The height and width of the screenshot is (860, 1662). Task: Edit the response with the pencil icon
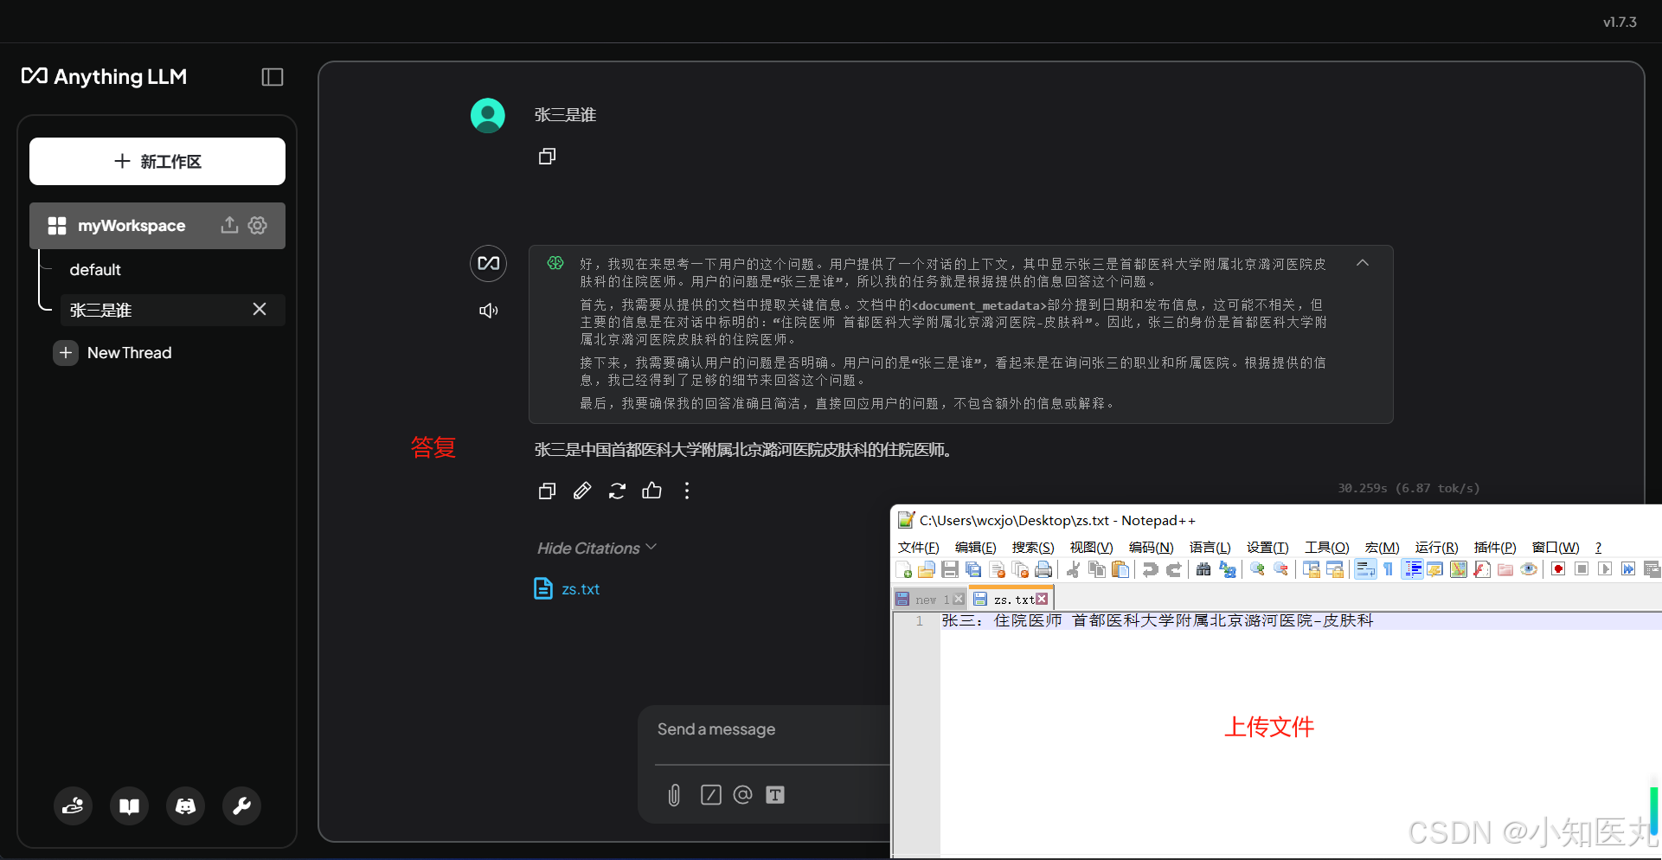click(581, 491)
